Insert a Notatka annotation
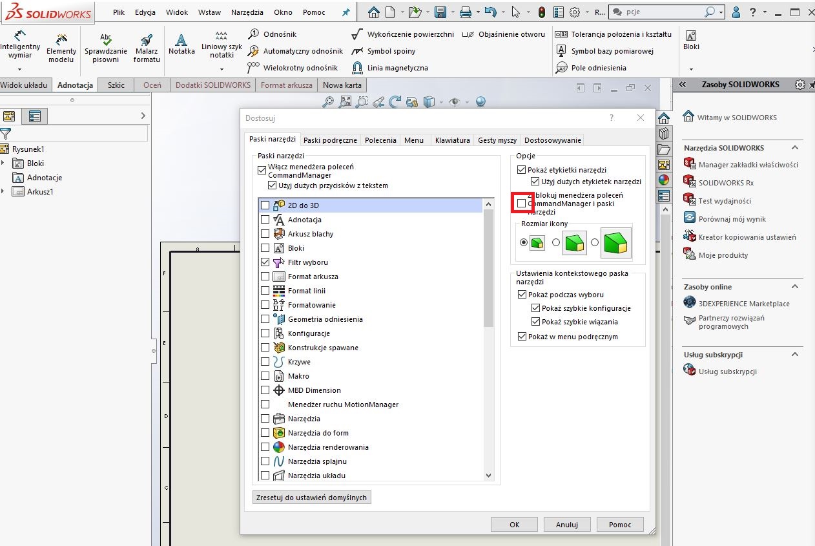This screenshot has height=546, width=815. click(x=181, y=44)
